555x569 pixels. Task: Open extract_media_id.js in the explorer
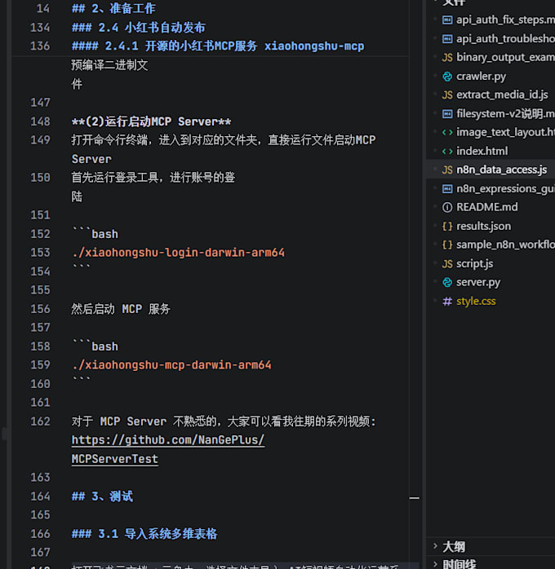[x=502, y=95]
